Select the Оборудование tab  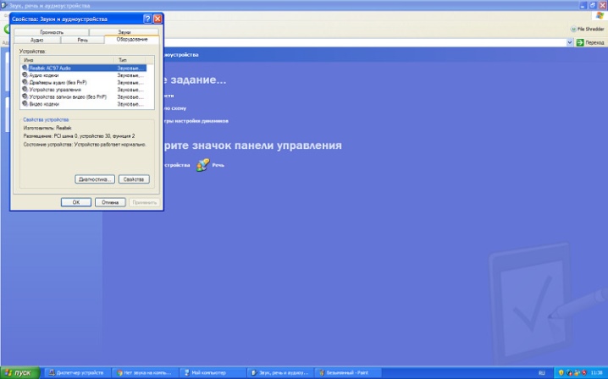pyautogui.click(x=132, y=40)
